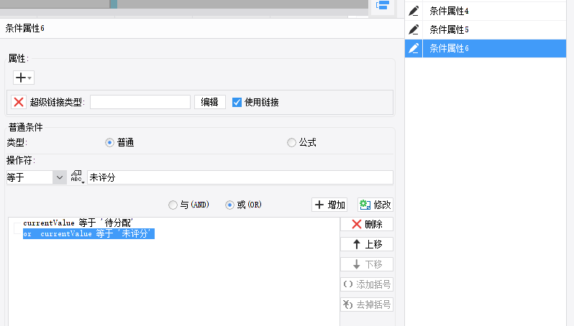
Task: Click the 未评分 value input field
Action: (240, 177)
